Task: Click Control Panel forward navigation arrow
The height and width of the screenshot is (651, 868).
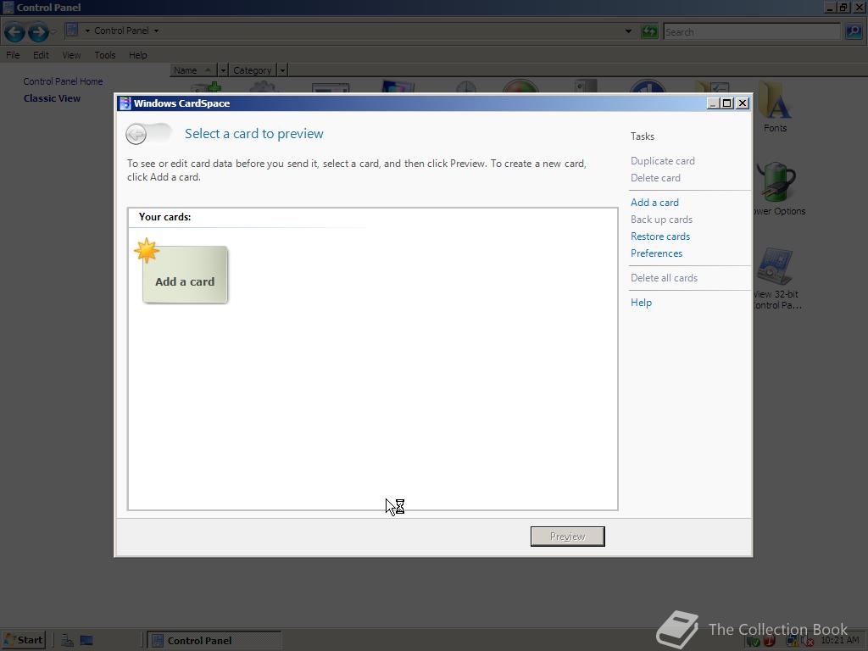Action: [x=37, y=32]
